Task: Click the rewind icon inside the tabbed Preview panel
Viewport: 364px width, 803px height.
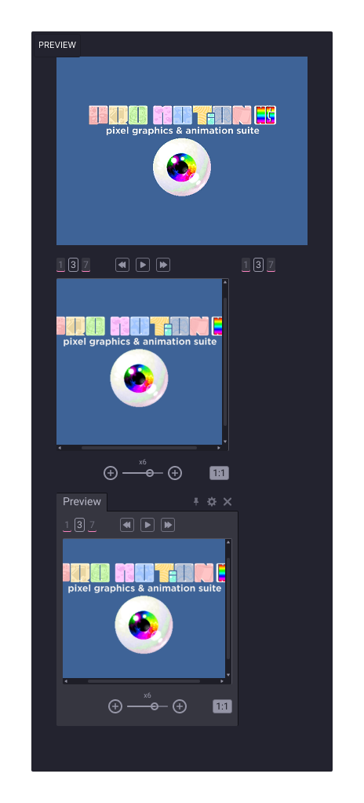Action: point(127,525)
